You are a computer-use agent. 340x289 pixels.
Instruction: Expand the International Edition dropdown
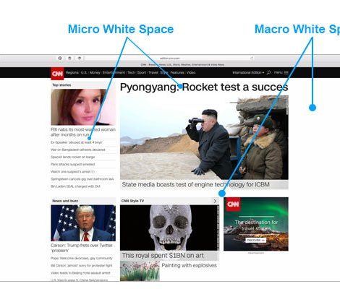point(248,72)
